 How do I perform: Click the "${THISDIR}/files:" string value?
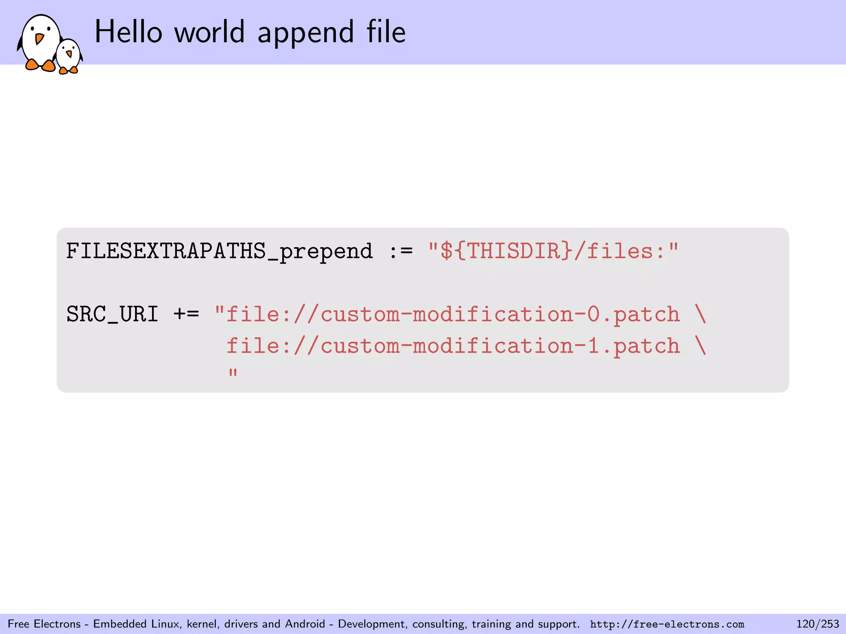coord(554,251)
